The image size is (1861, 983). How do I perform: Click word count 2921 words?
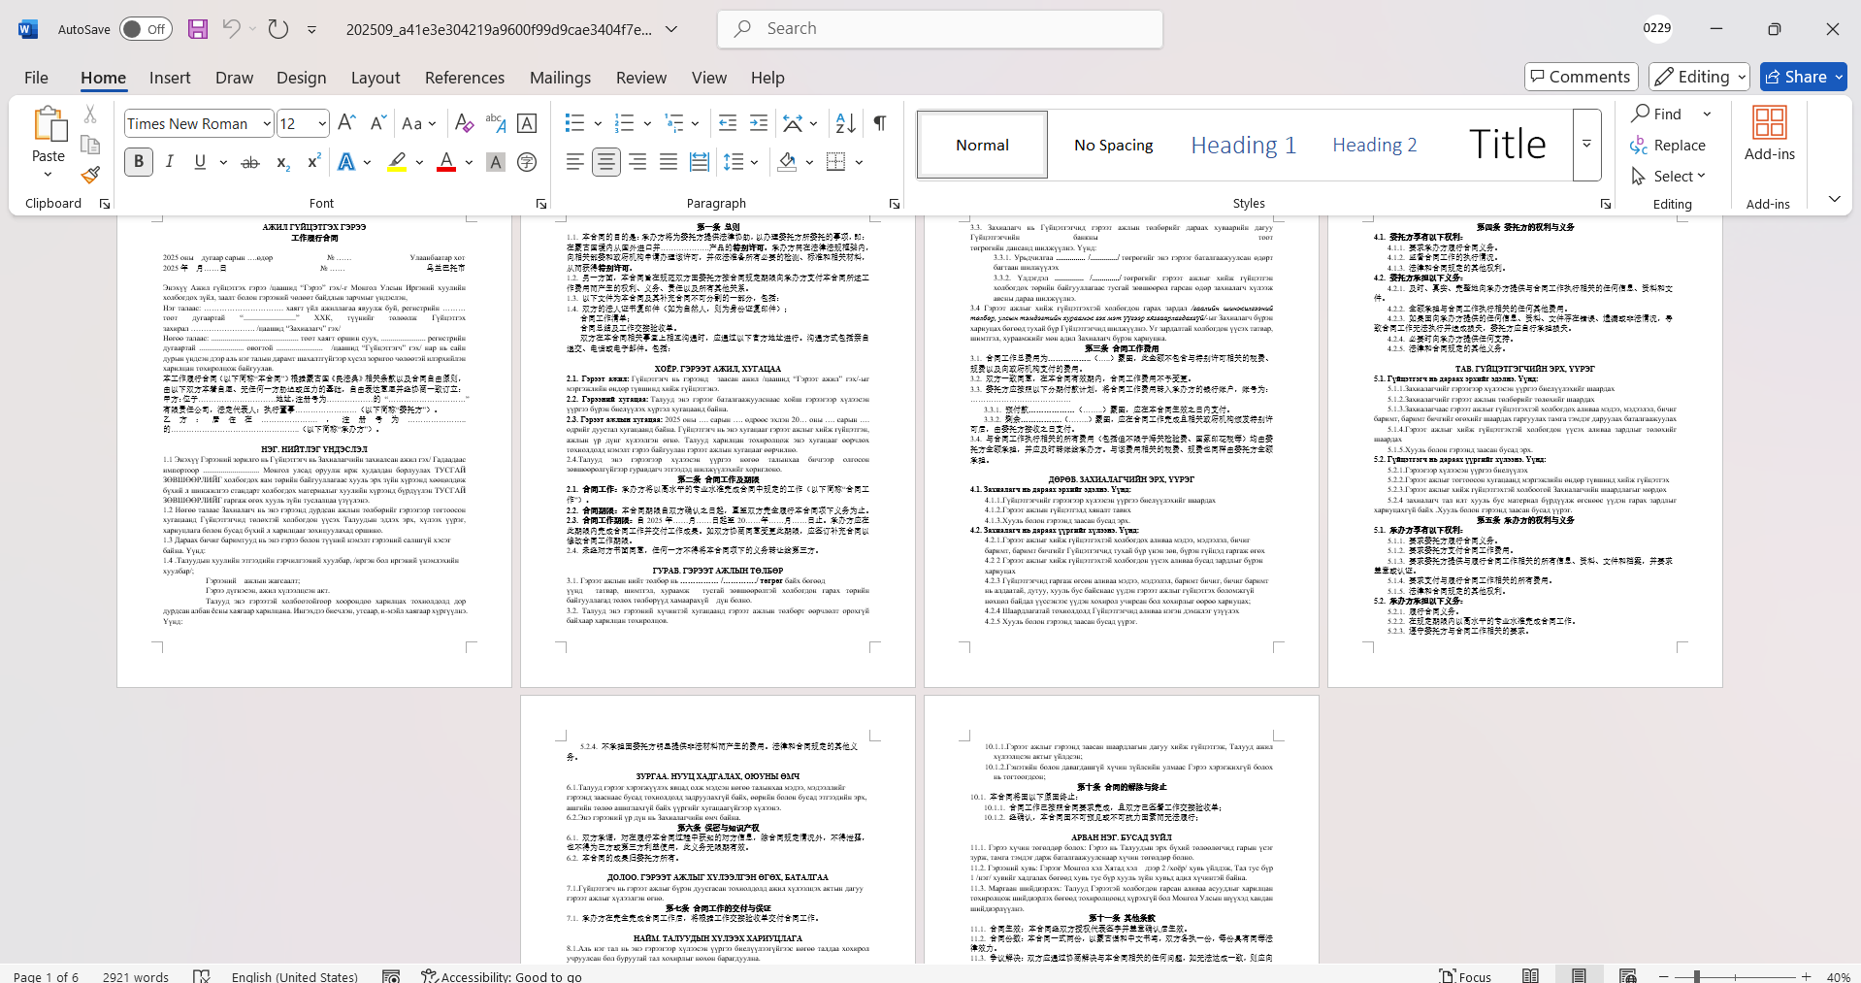pos(136,976)
